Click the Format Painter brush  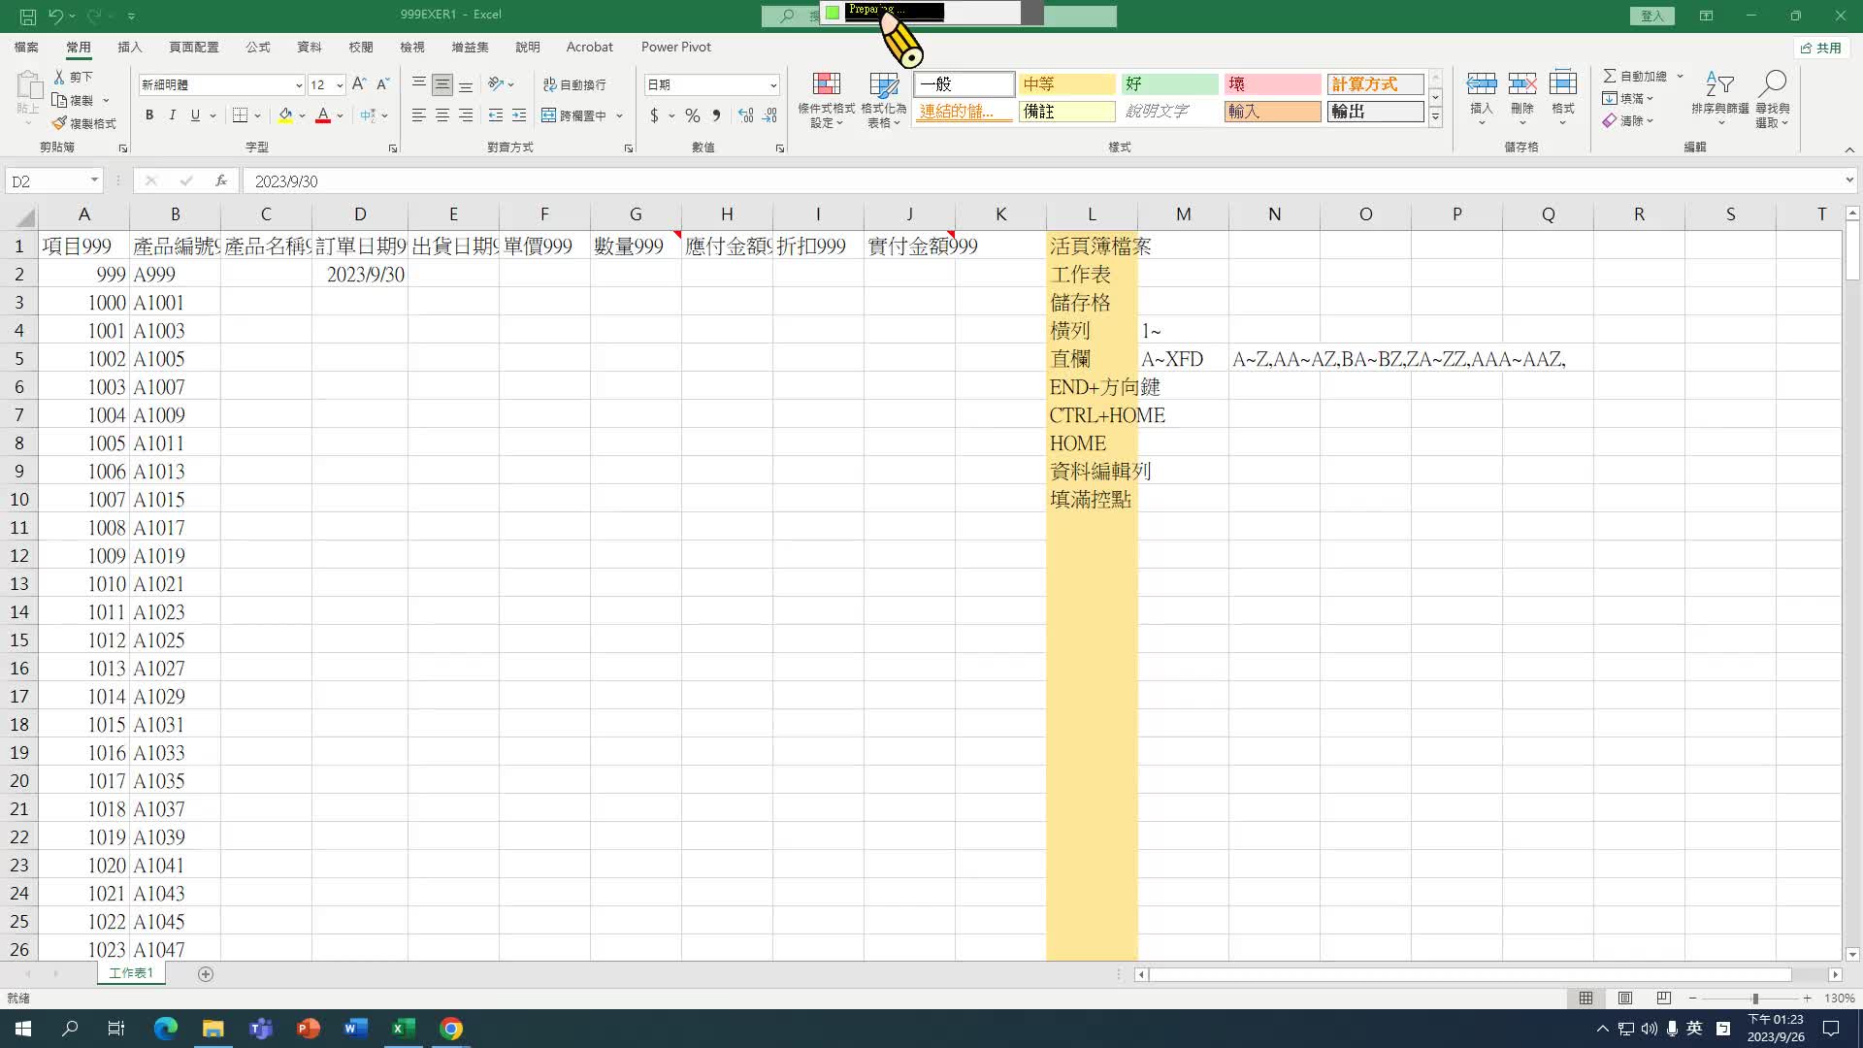click(x=59, y=123)
